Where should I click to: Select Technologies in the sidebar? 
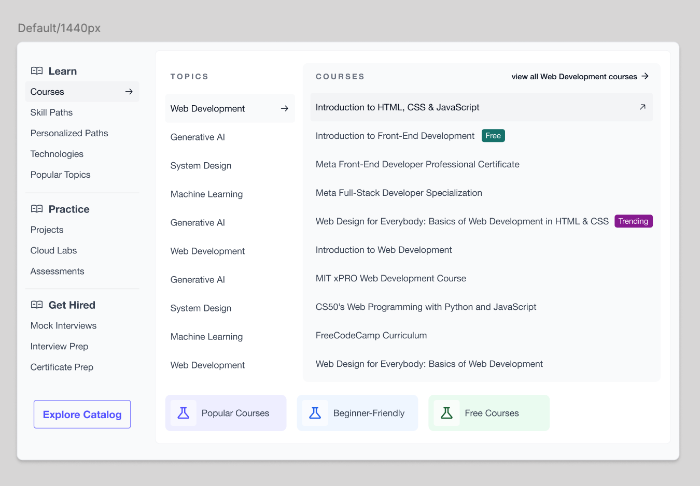pos(57,154)
